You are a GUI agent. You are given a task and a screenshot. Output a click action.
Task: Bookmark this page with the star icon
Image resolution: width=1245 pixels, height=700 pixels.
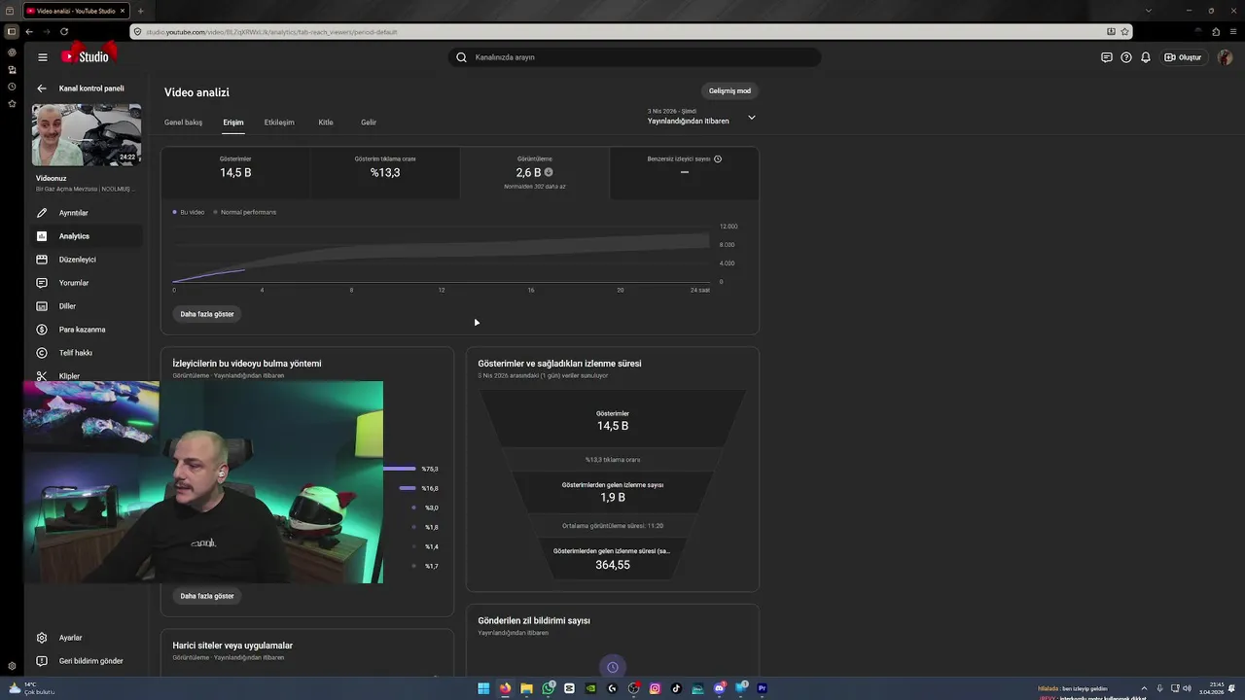click(x=1125, y=31)
